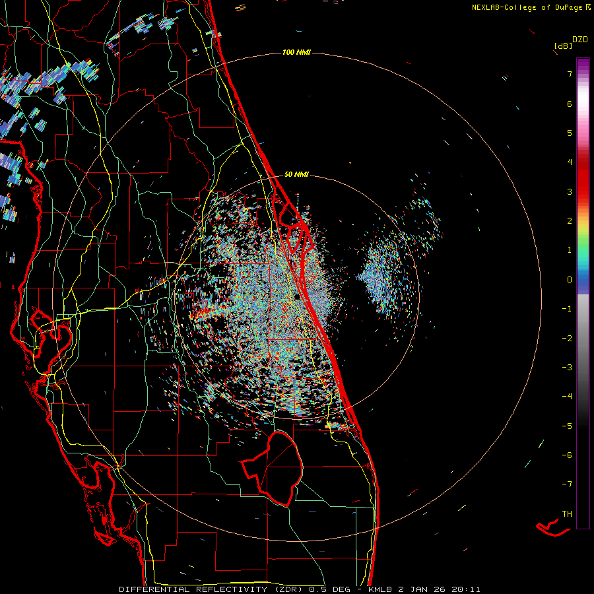Click the 1 value on the color scale
594x594 pixels.
tap(570, 250)
